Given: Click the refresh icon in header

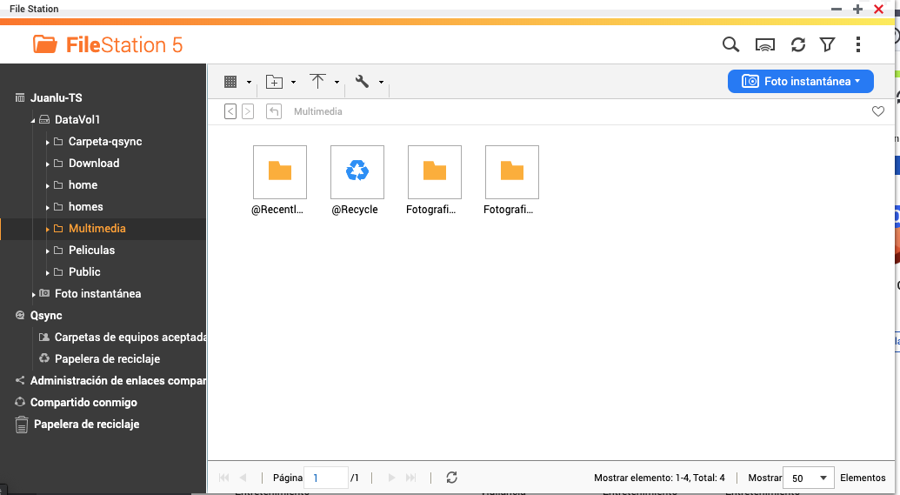Looking at the screenshot, I should tap(797, 44).
